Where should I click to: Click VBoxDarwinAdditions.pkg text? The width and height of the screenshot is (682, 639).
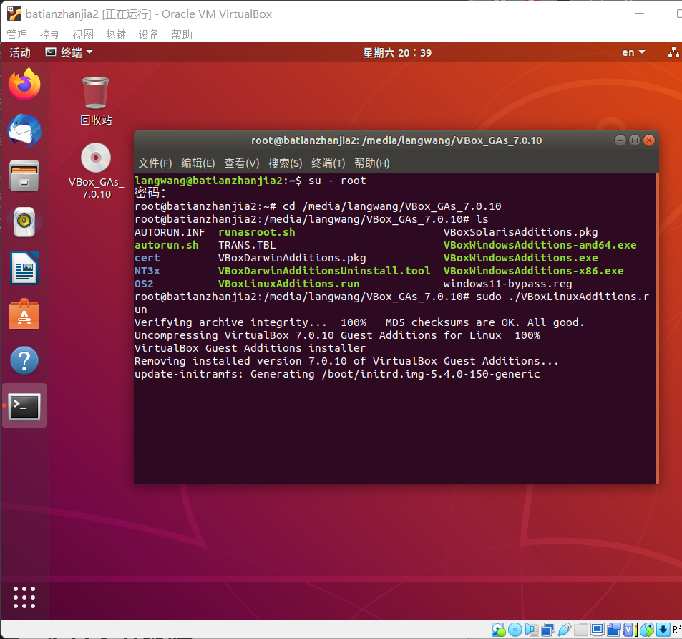[292, 258]
